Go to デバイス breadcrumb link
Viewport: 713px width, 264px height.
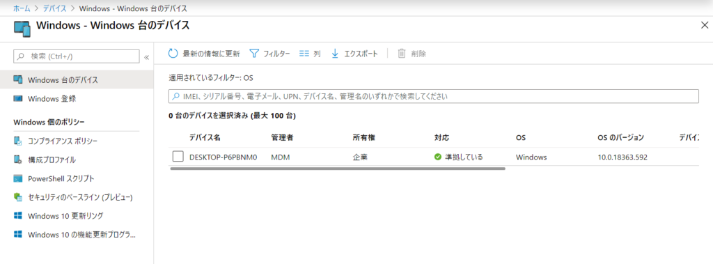tap(54, 8)
